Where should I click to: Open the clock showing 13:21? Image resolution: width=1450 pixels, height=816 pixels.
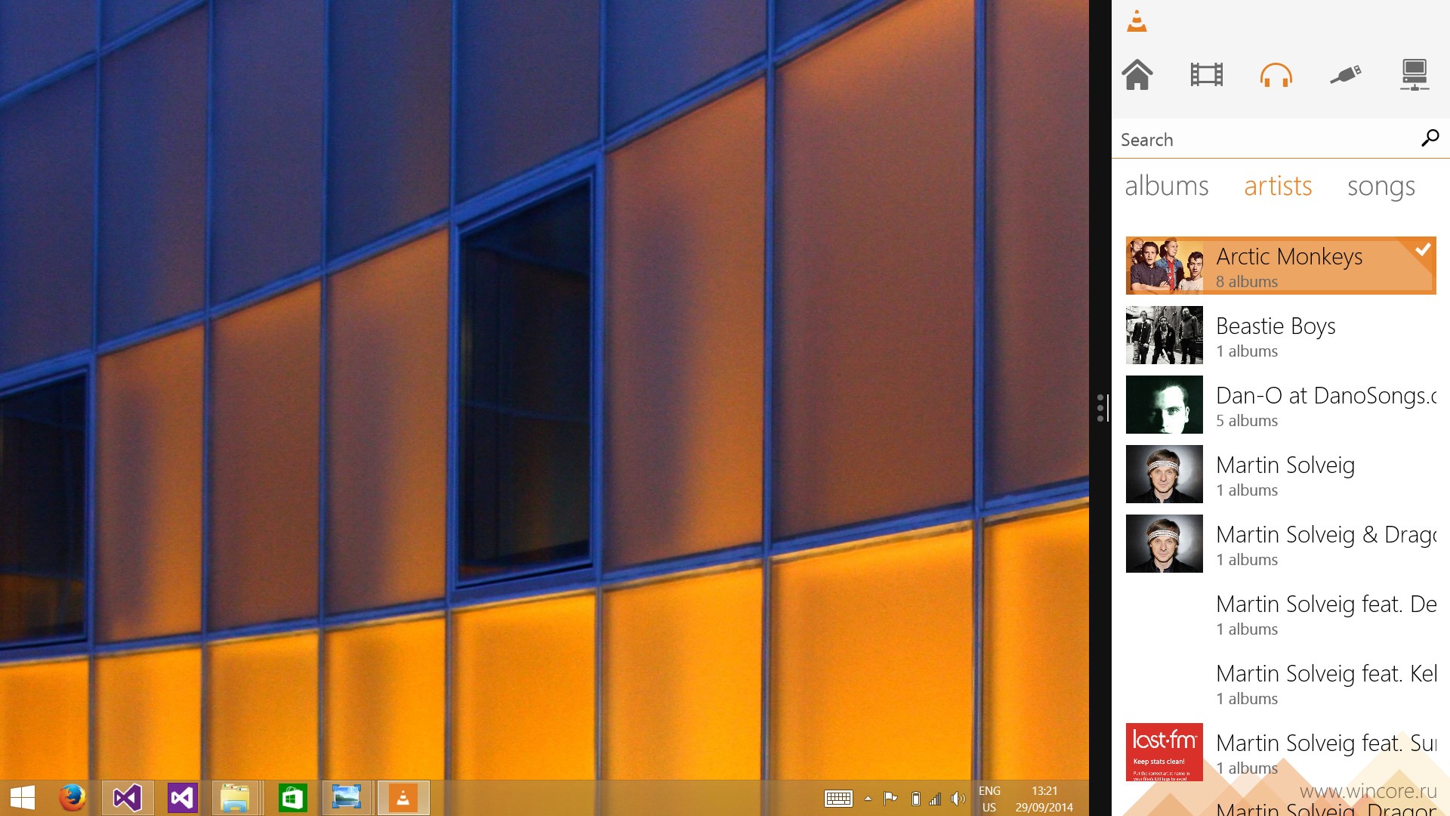pyautogui.click(x=1044, y=799)
